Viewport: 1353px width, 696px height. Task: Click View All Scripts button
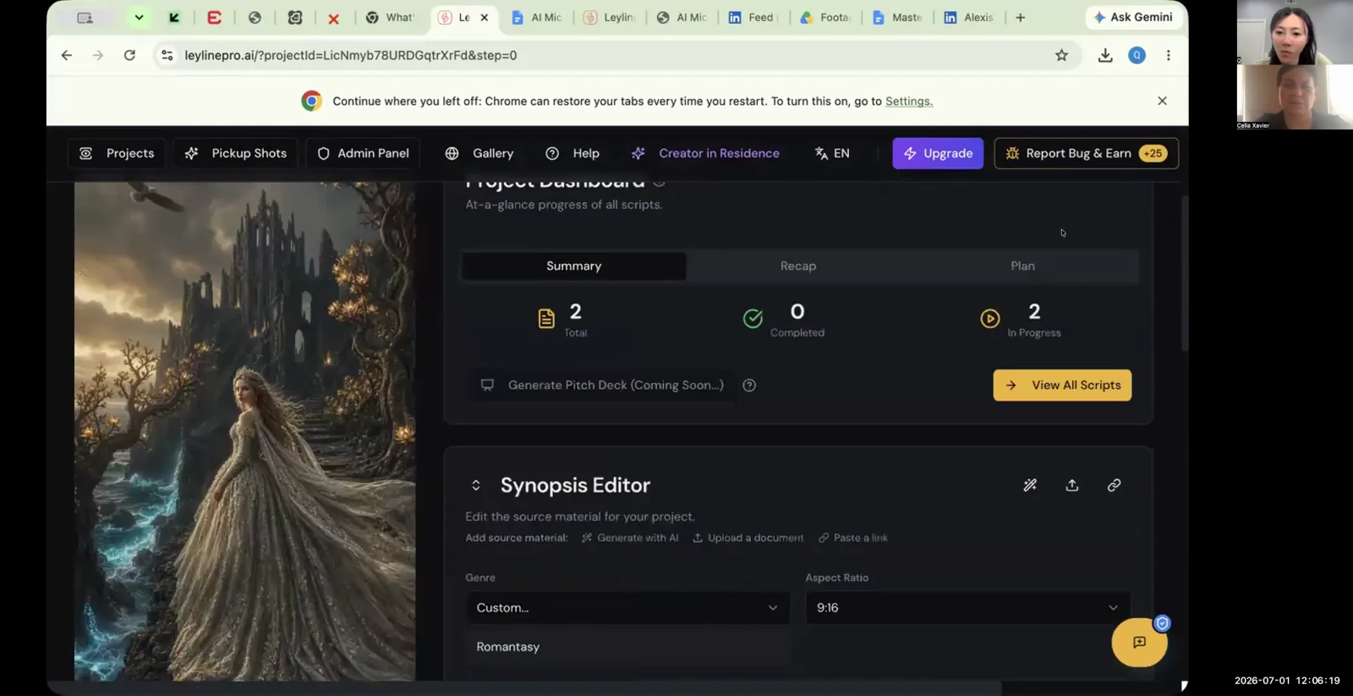pos(1062,385)
